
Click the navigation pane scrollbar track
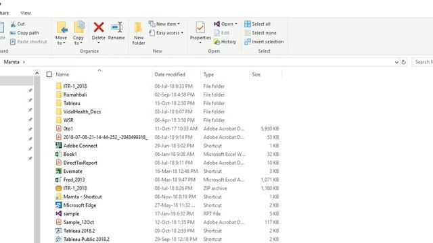(37, 160)
